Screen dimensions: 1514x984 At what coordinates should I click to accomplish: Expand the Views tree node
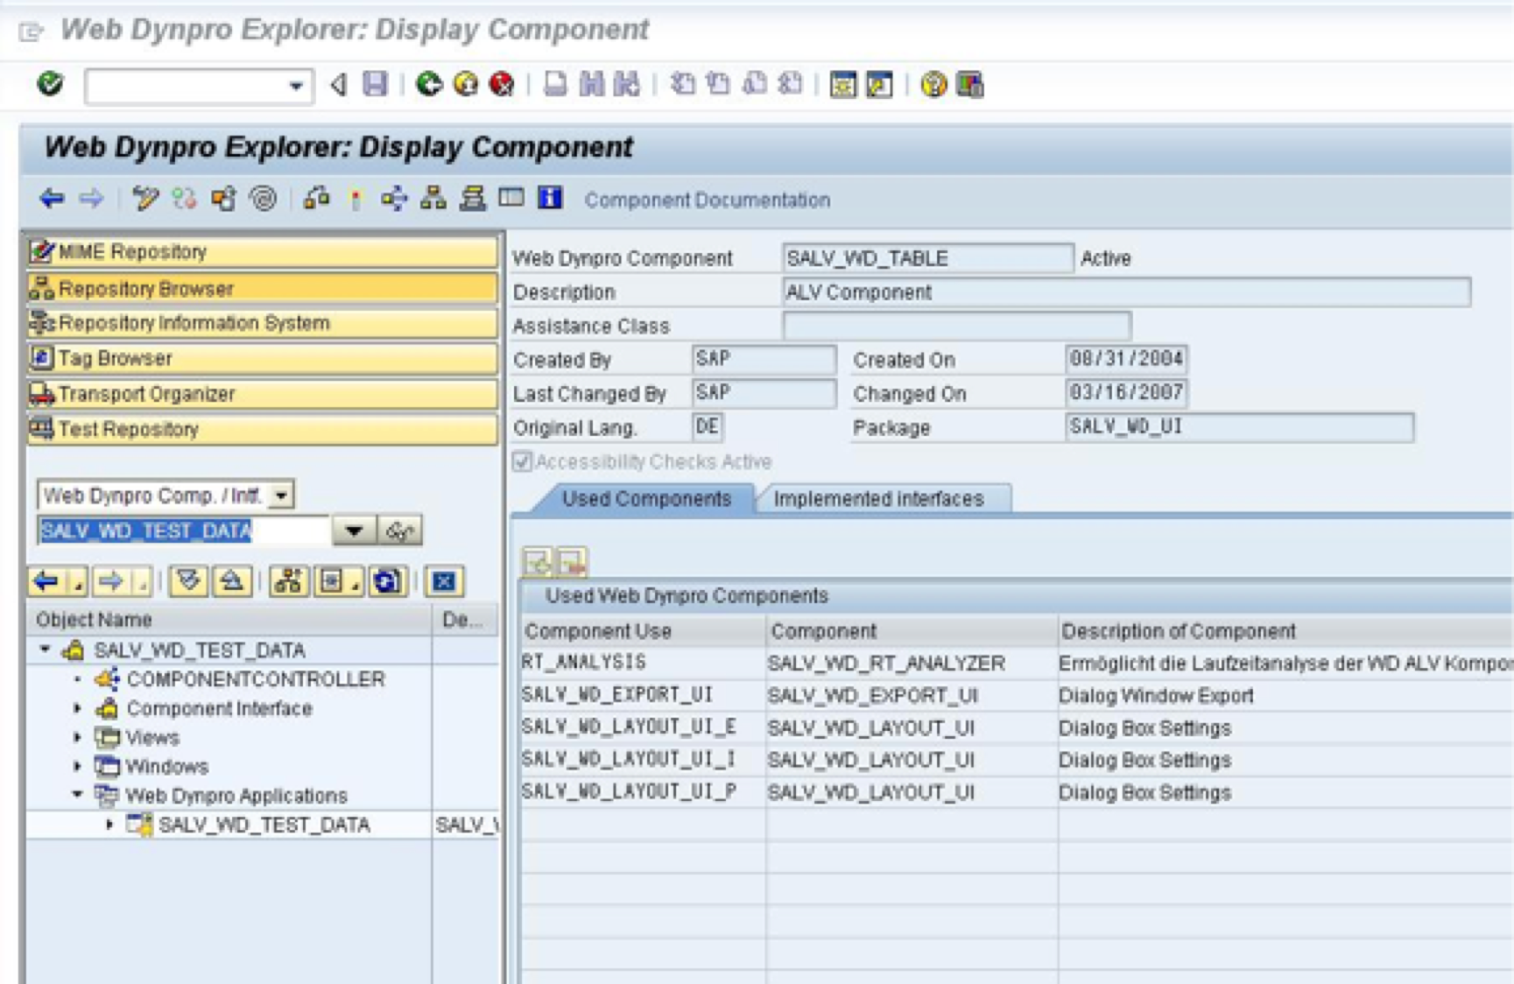pyautogui.click(x=77, y=738)
